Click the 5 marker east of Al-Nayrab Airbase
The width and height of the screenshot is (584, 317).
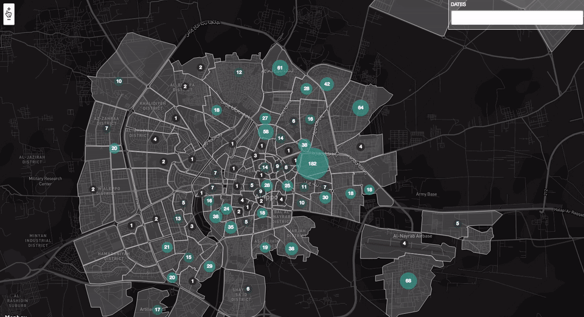pyautogui.click(x=457, y=223)
